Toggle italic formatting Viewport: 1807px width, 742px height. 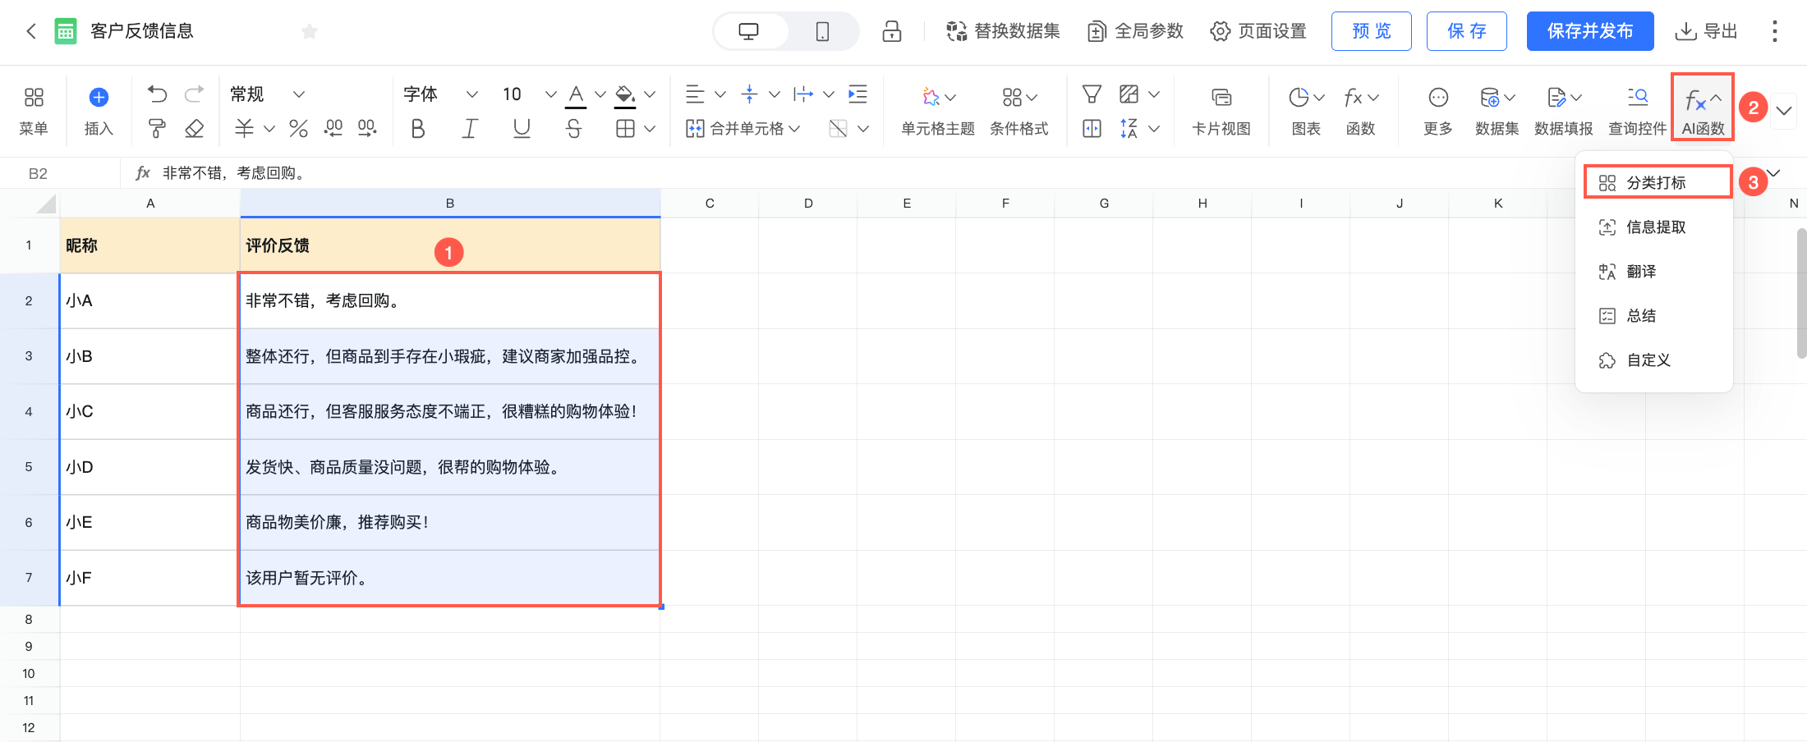point(470,129)
